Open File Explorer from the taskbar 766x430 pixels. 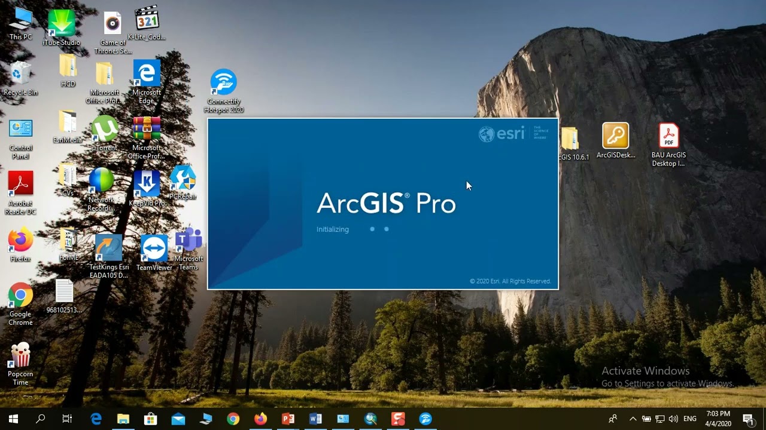123,419
